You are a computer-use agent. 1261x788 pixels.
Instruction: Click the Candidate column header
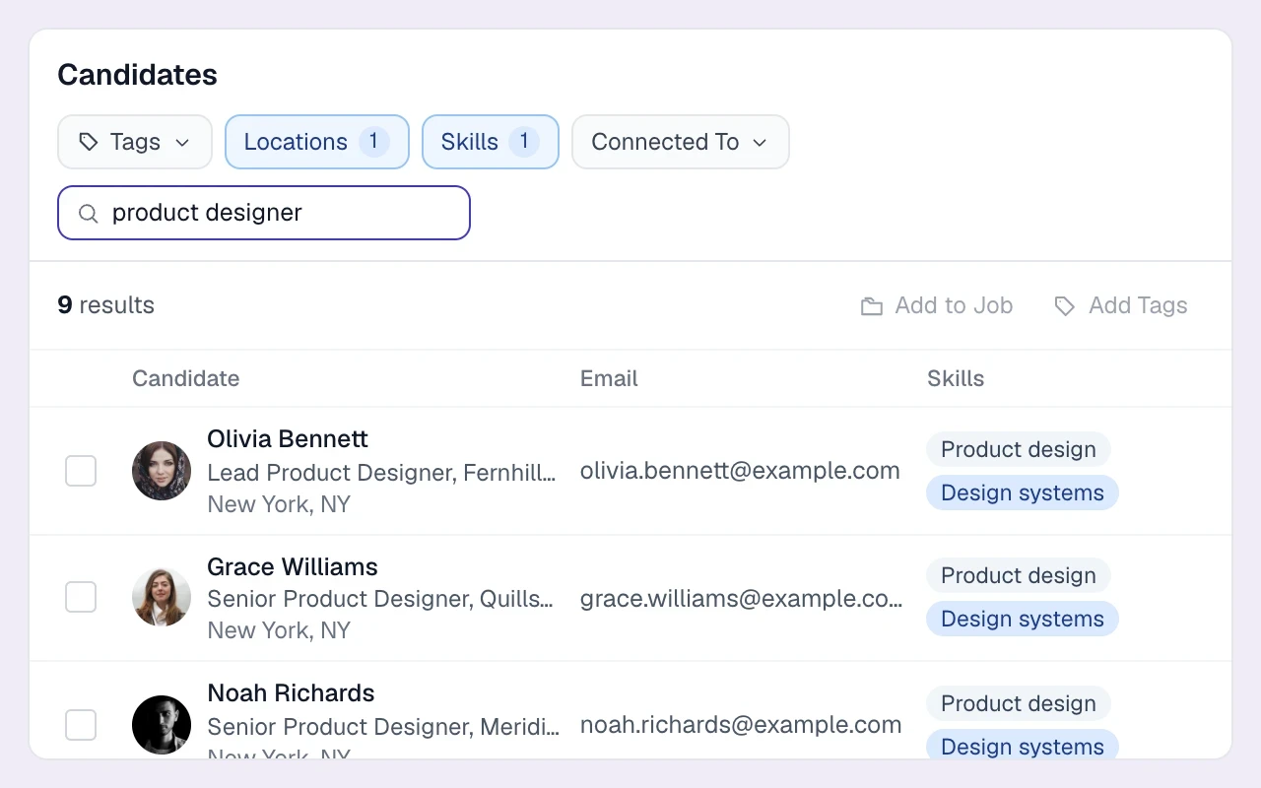(x=185, y=378)
